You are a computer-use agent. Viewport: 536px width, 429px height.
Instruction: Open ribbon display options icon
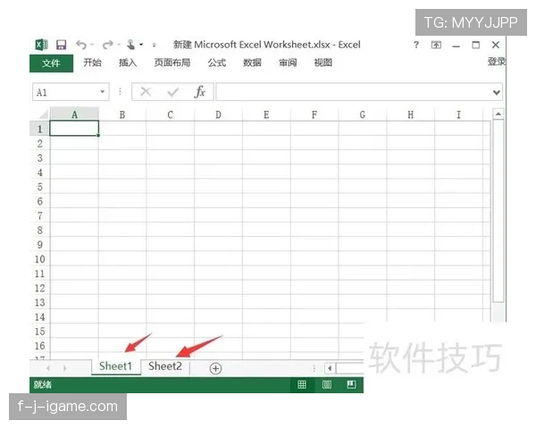click(x=436, y=45)
